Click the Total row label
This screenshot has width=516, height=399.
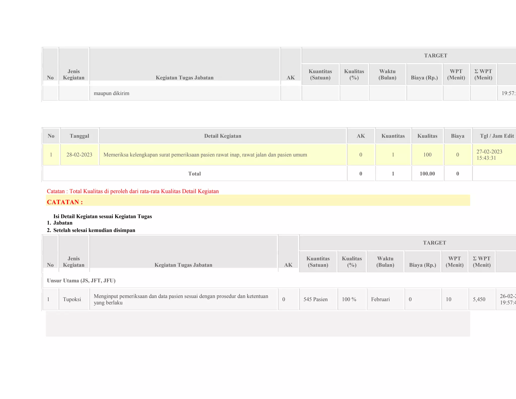pyautogui.click(x=194, y=174)
